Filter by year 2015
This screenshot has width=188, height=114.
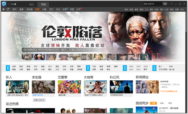point(138,67)
